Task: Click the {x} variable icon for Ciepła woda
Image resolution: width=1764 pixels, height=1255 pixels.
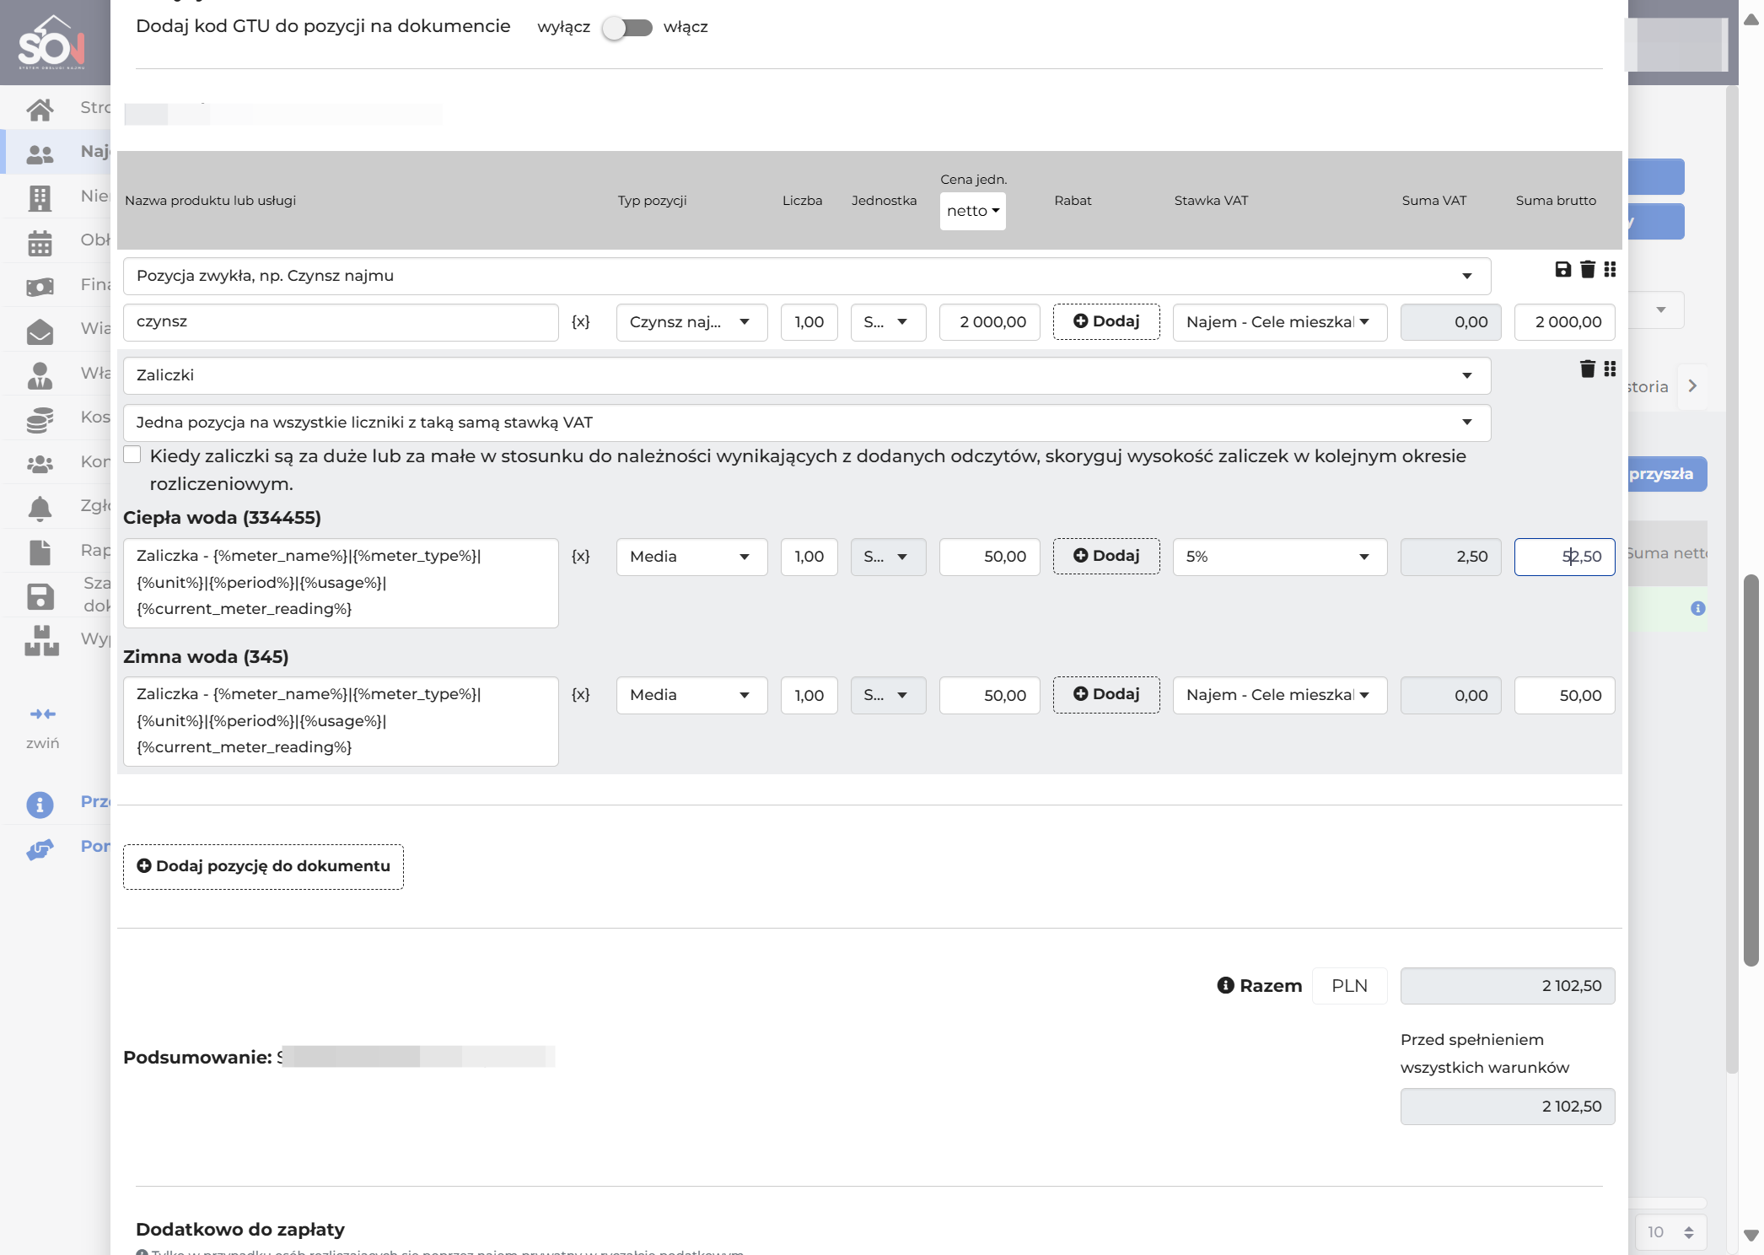Action: pyautogui.click(x=580, y=556)
